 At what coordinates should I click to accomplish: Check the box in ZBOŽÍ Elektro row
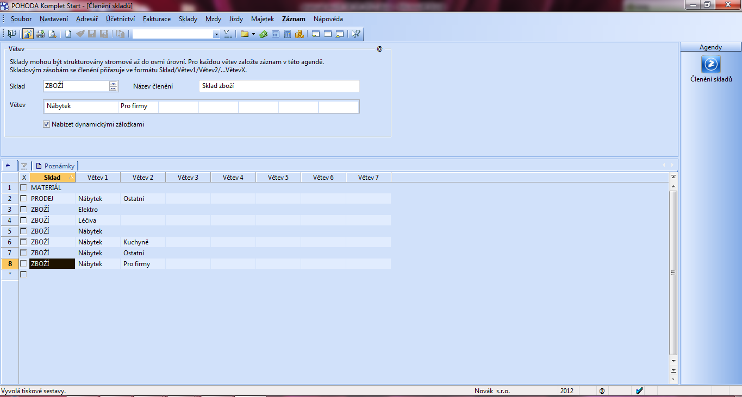(x=23, y=209)
